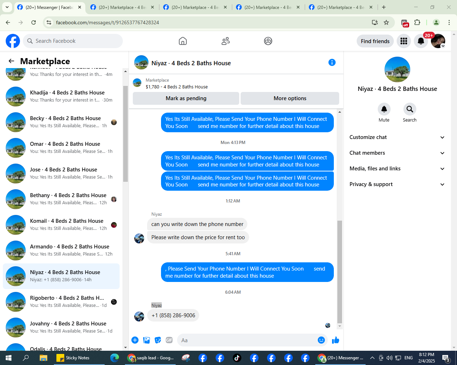The image size is (457, 365).
Task: Open the Groups icon in top navigation
Action: point(268,41)
